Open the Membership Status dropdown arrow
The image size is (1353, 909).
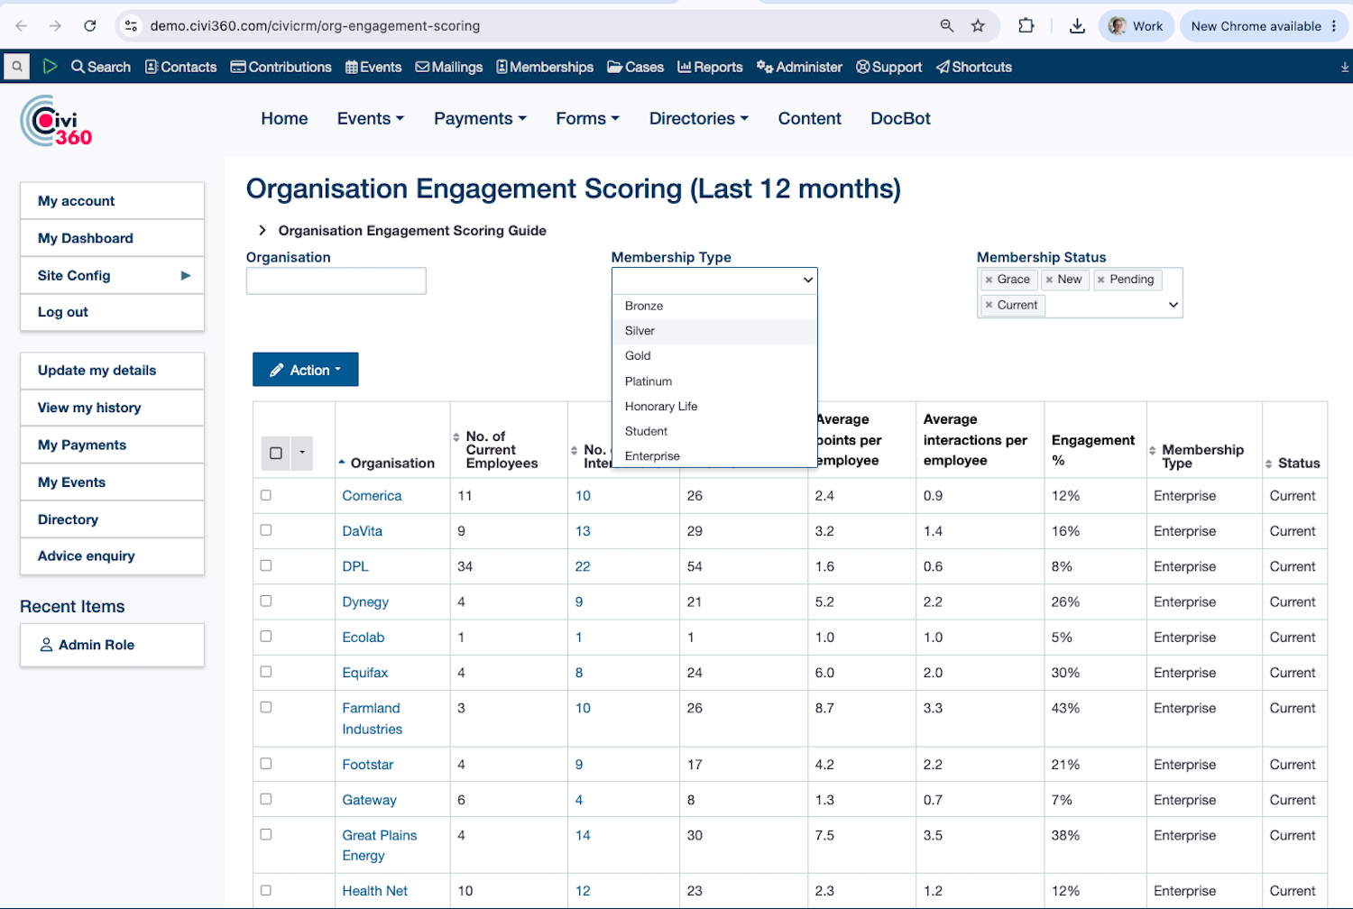1174,305
